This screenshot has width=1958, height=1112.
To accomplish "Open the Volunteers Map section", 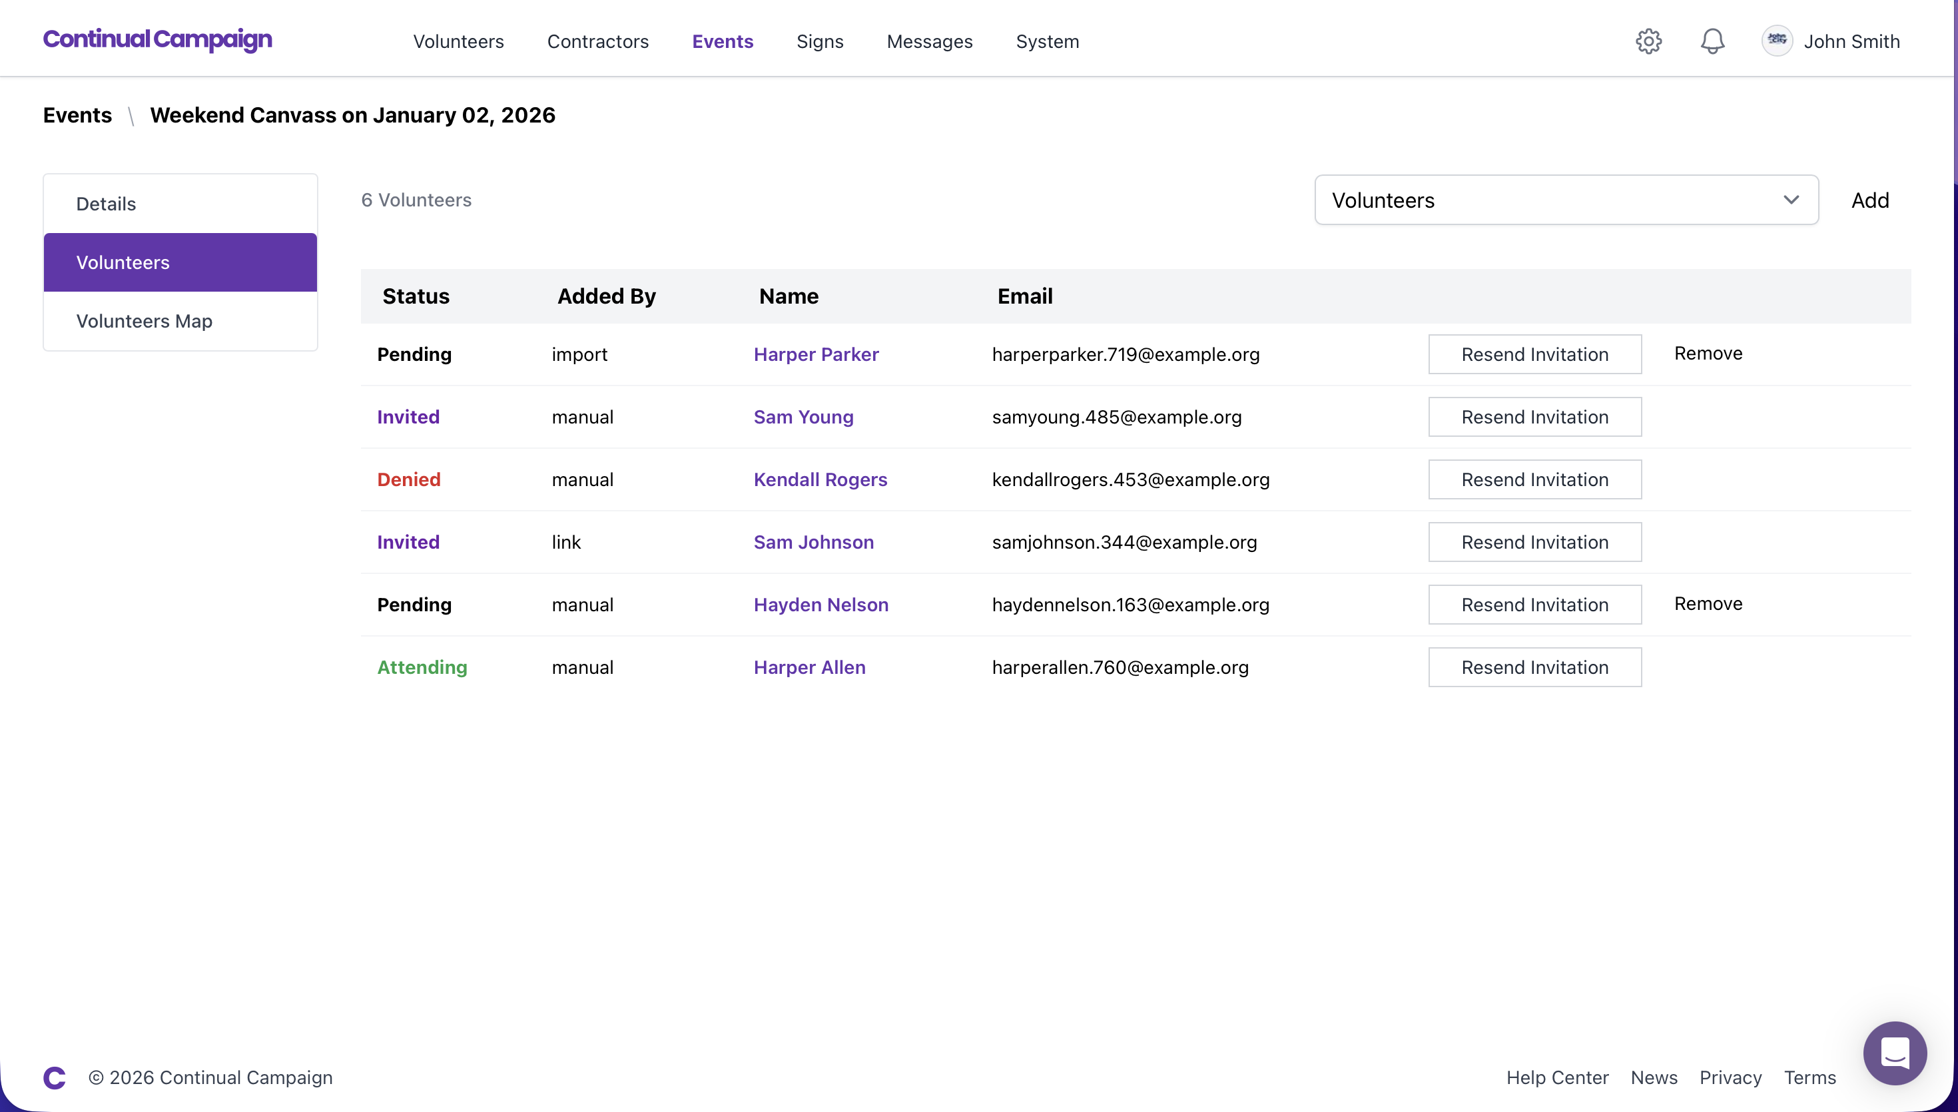I will (144, 321).
